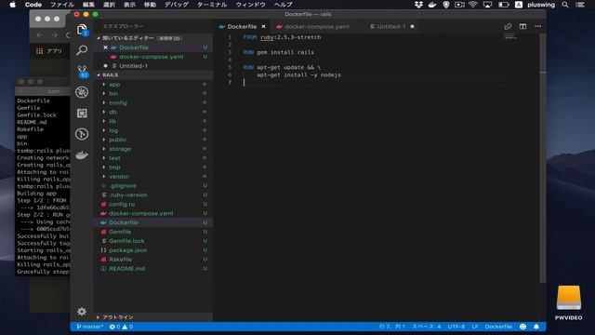This screenshot has height=335, width=595.
Task: Click the open changes icon in editor toolbar
Action: 508,26
